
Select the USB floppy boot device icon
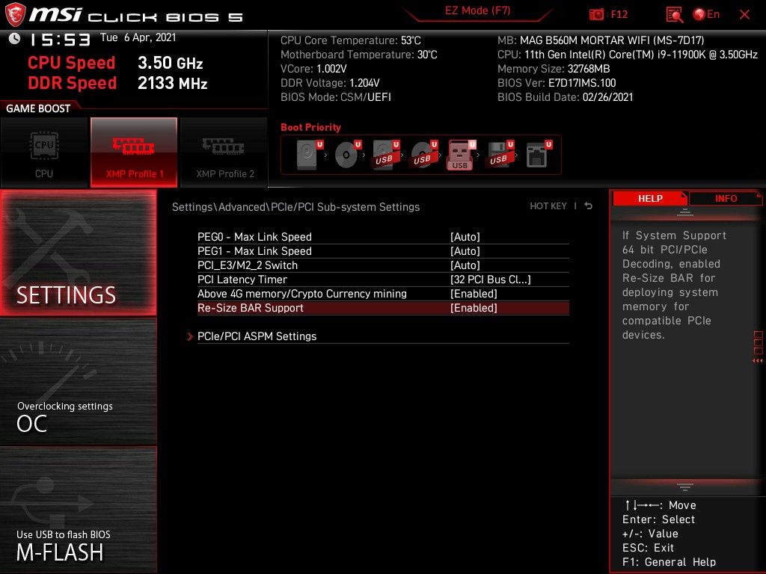click(x=499, y=155)
